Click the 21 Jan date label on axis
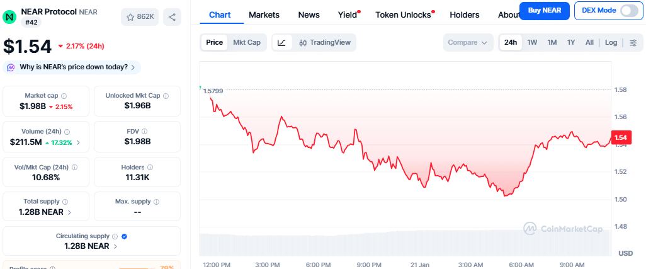 click(x=421, y=264)
